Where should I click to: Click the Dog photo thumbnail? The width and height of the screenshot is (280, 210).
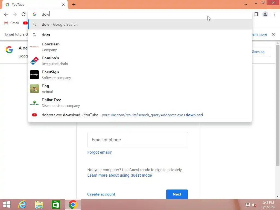click(34, 89)
